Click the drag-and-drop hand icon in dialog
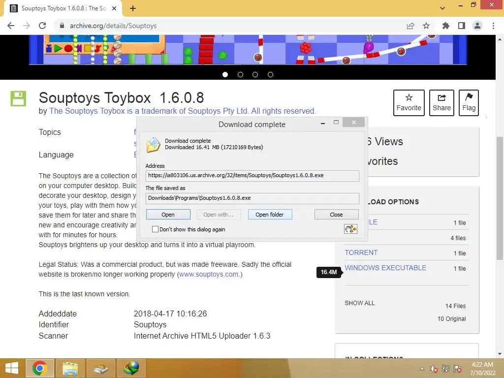This screenshot has height=378, width=504. (x=350, y=229)
